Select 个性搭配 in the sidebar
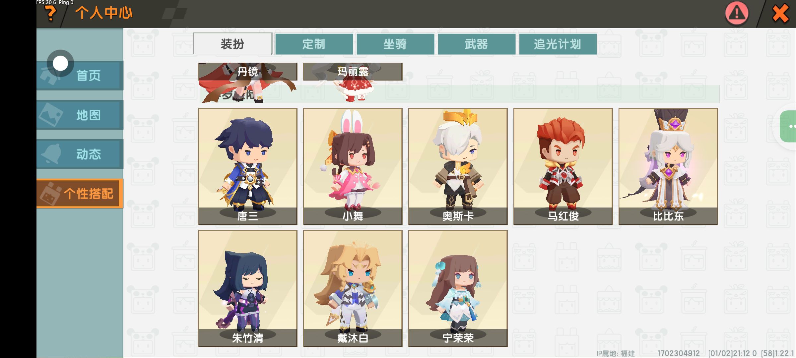The height and width of the screenshot is (358, 796). coord(80,194)
